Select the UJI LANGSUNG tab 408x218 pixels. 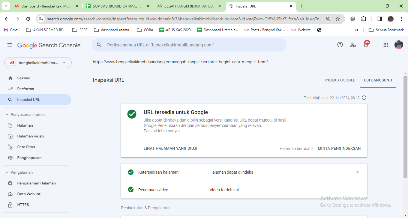coord(378,80)
